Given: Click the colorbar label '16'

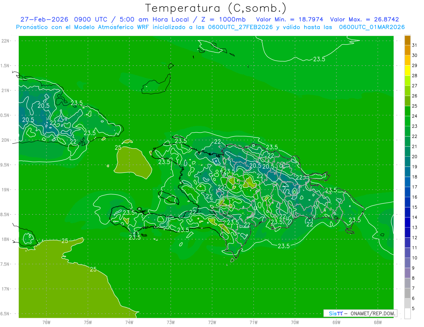Looking at the screenshot, I should coord(415,197).
